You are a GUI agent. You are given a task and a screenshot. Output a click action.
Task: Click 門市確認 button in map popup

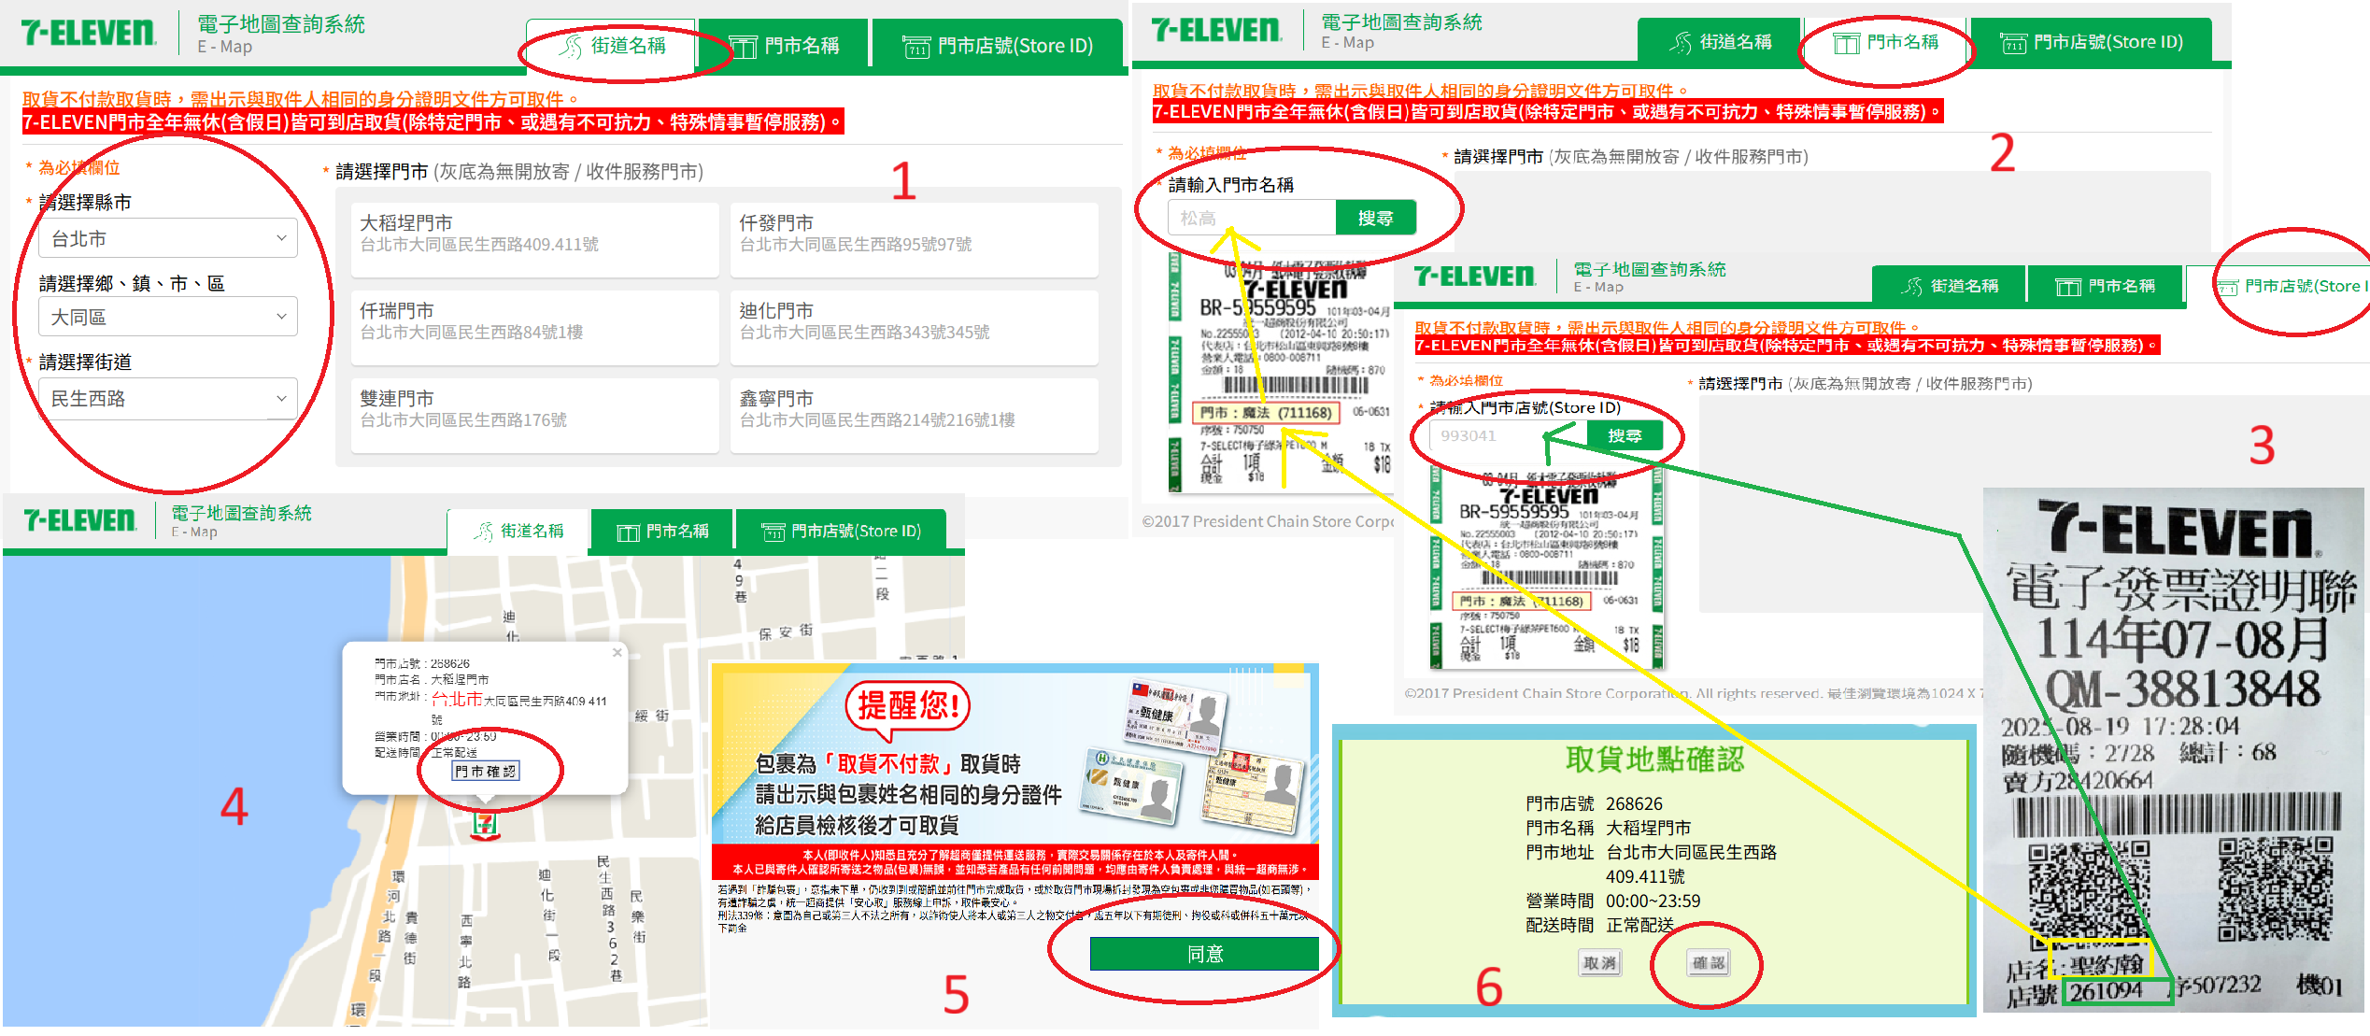pyautogui.click(x=485, y=772)
